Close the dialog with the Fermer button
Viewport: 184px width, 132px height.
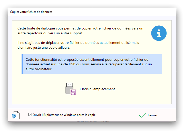click(152, 115)
